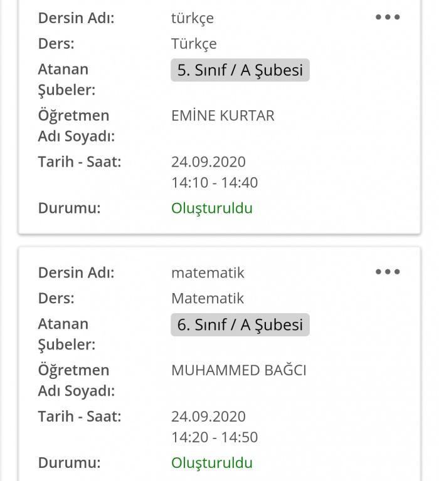
Task: Click teacher name MUHAMMED BAĞCI
Action: coord(238,370)
